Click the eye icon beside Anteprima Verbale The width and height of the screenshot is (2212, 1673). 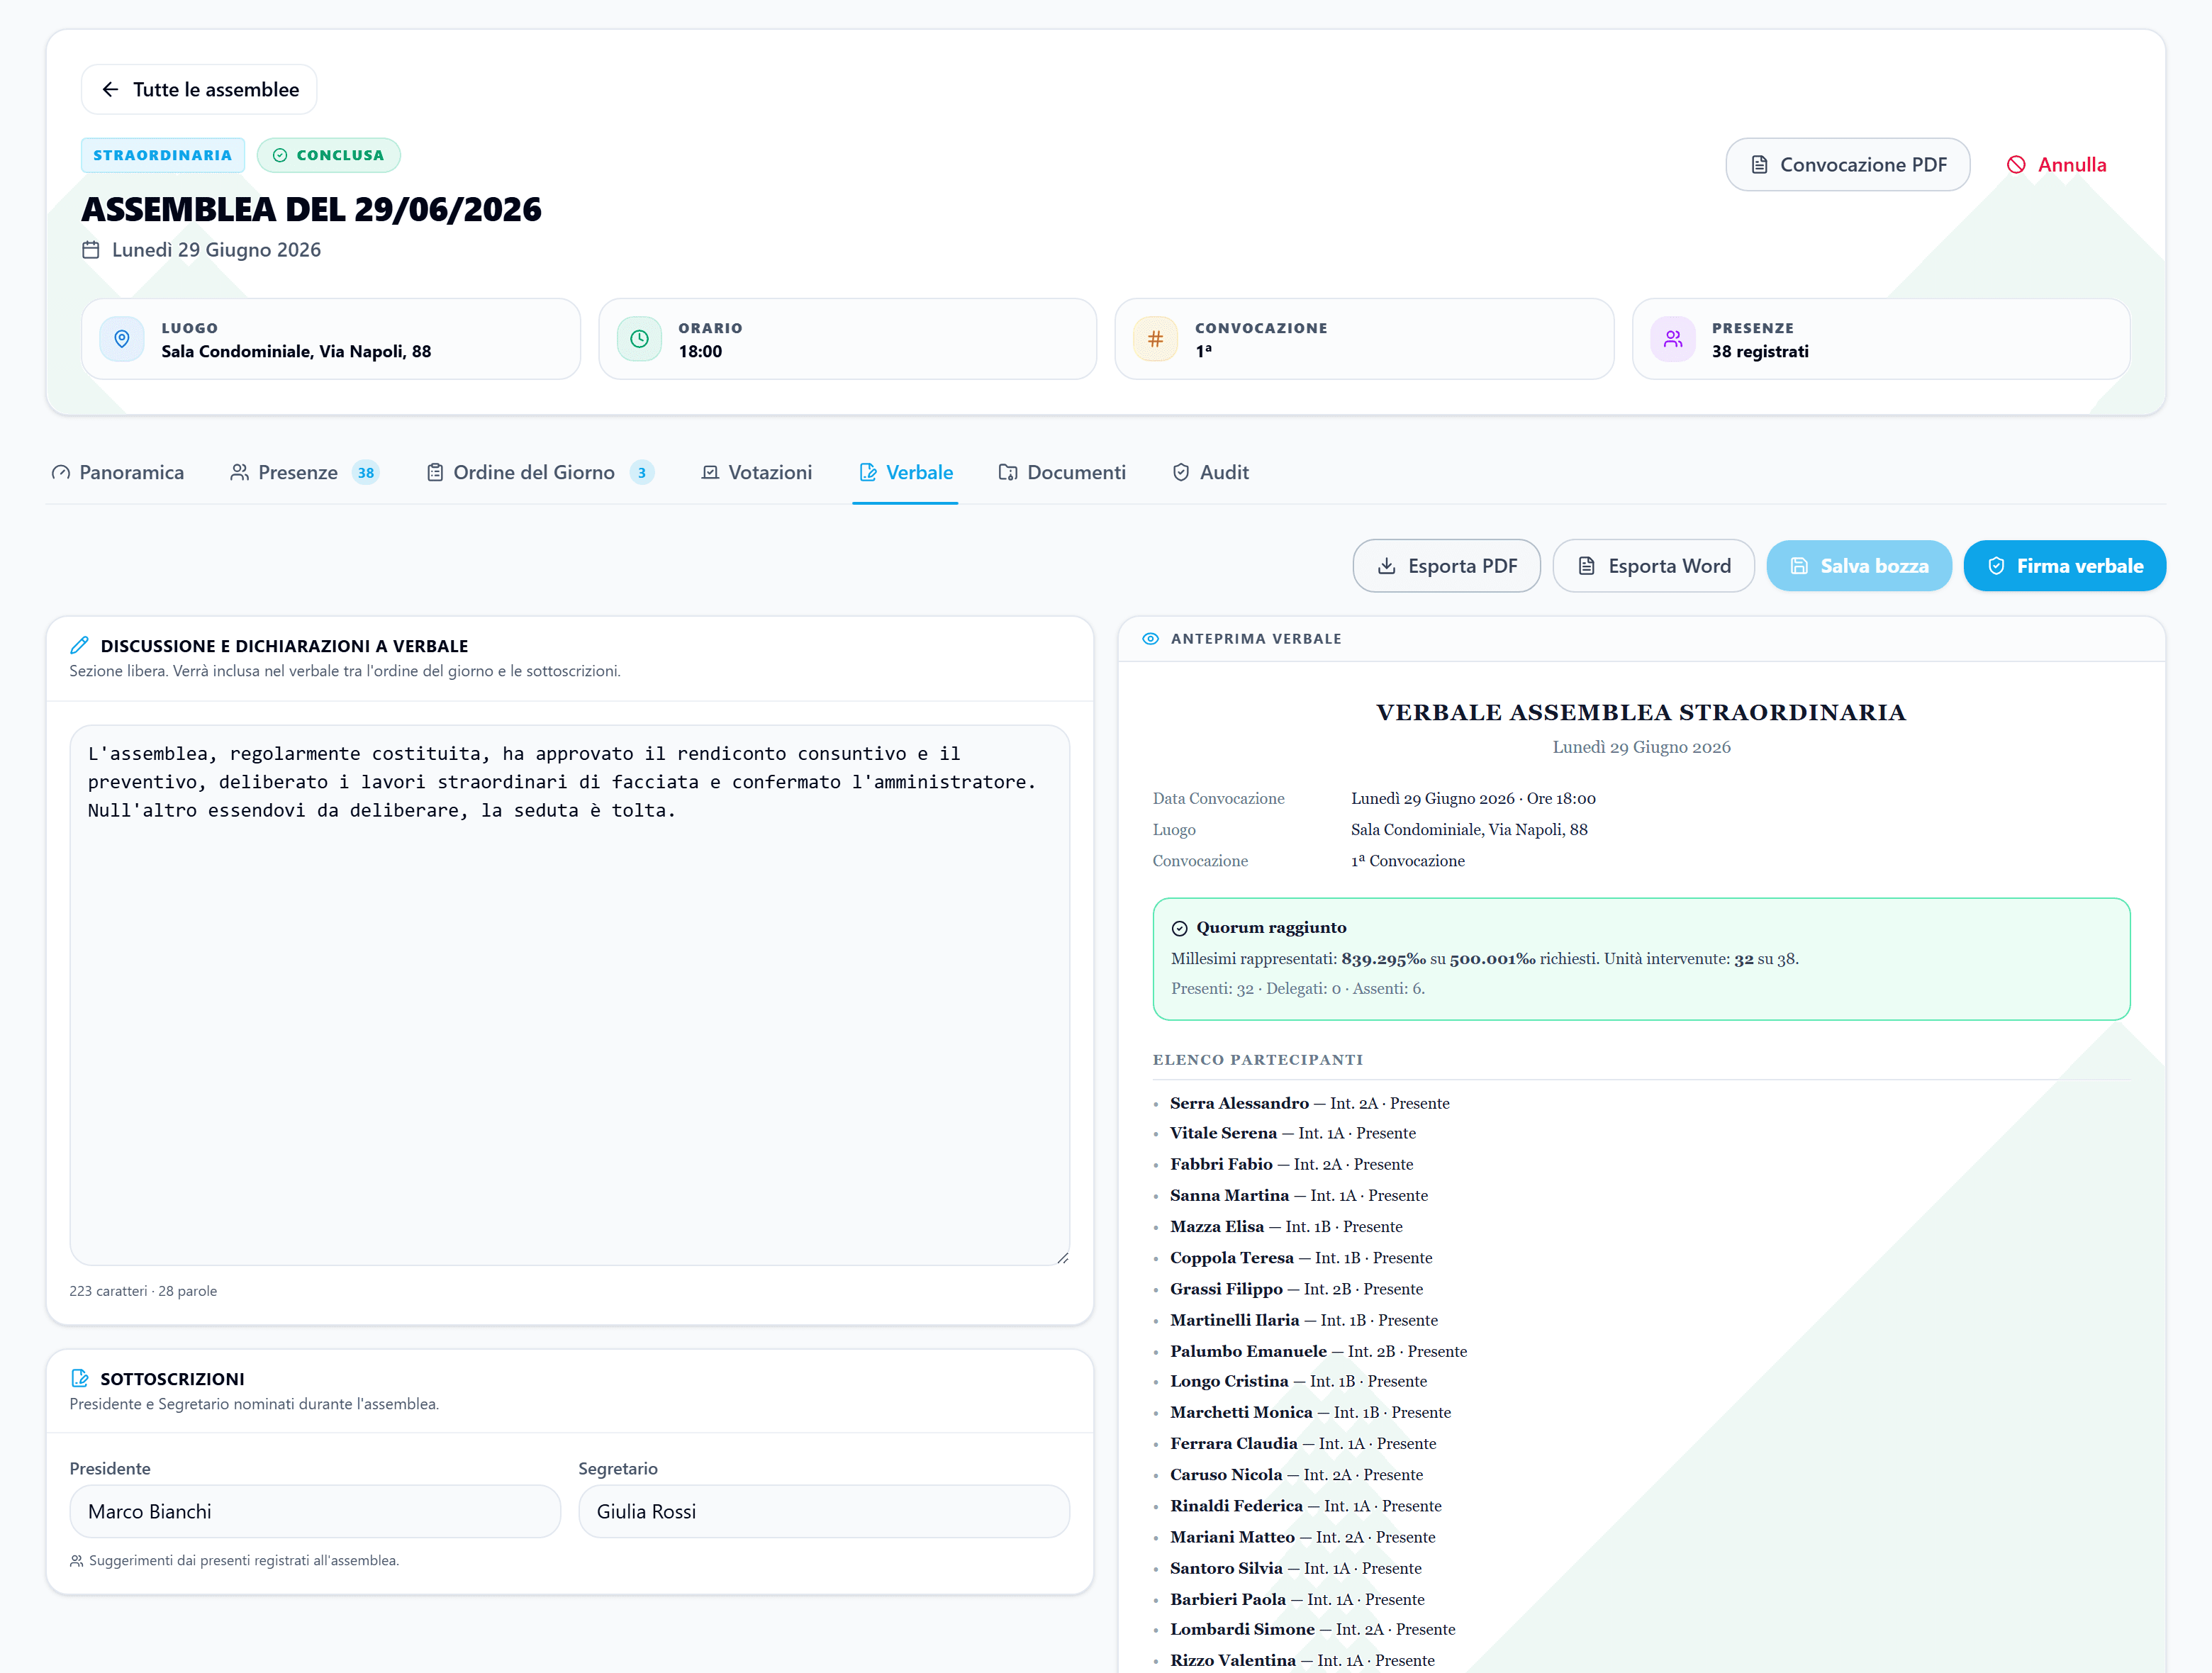[x=1151, y=639]
